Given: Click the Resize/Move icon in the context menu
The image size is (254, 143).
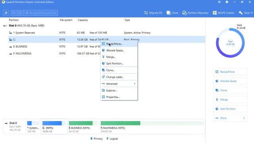Looking at the screenshot, I should click(x=103, y=44).
